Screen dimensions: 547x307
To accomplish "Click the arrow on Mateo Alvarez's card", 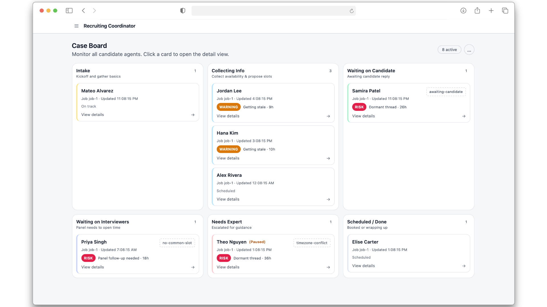I will pyautogui.click(x=193, y=115).
